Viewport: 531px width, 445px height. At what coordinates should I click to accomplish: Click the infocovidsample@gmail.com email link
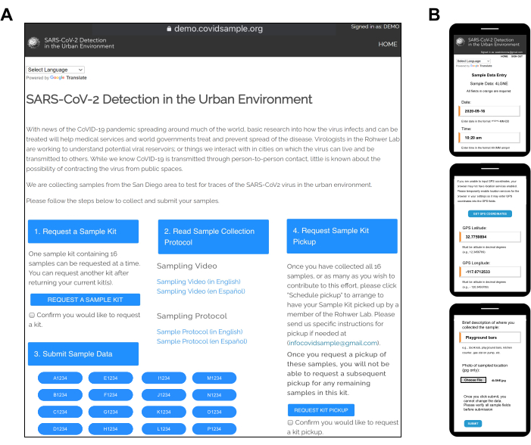point(333,343)
